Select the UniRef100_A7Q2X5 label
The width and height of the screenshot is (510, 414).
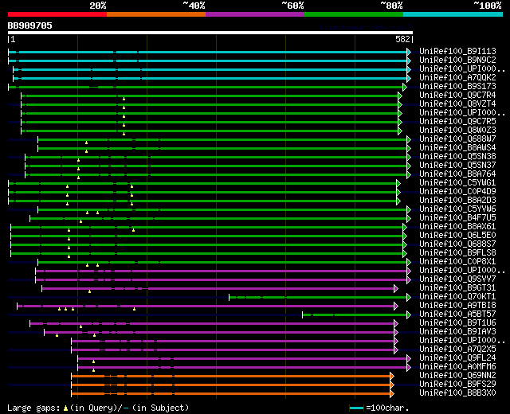click(457, 350)
